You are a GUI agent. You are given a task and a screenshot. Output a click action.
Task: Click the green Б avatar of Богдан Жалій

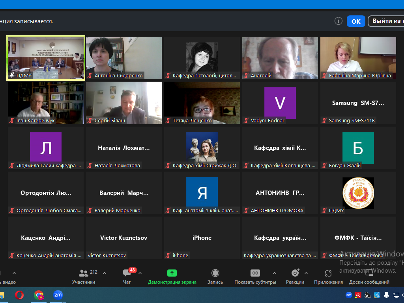click(x=358, y=148)
